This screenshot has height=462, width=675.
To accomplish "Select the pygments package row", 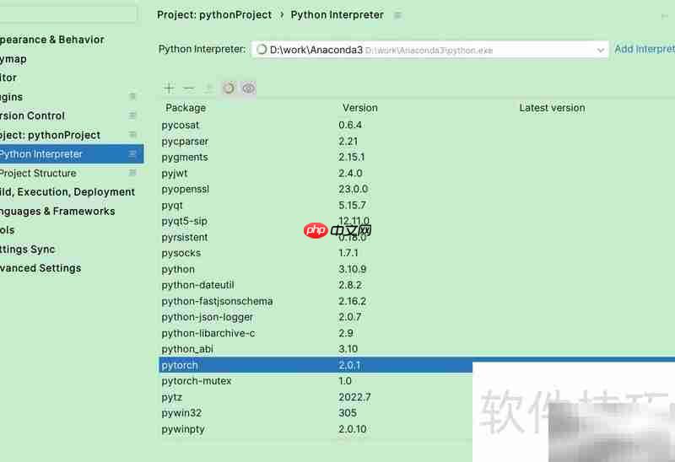I will pyautogui.click(x=417, y=157).
